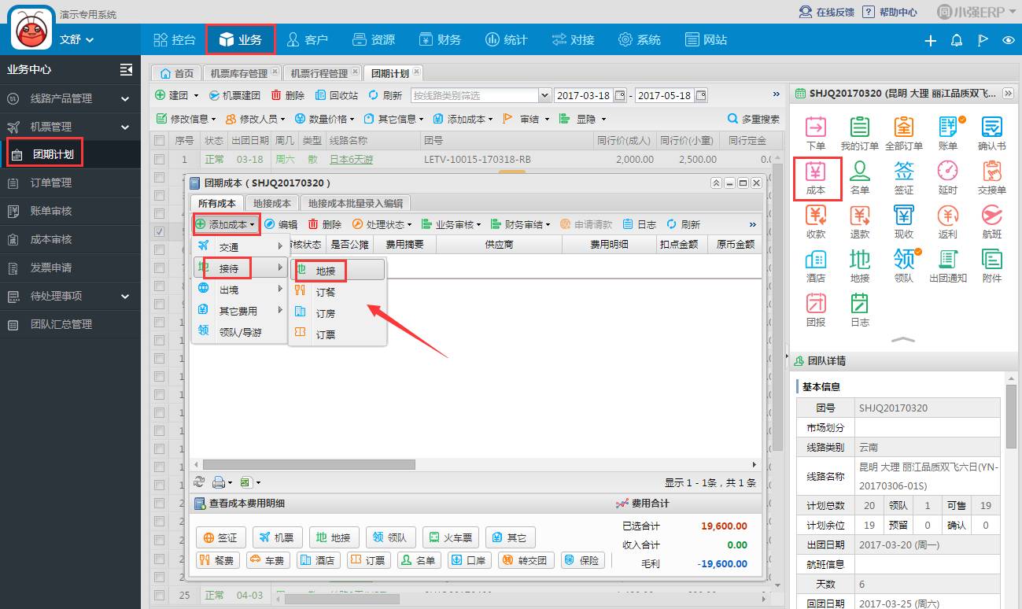Click the 酒店 (hotel) icon in right panel
The width and height of the screenshot is (1022, 609).
[x=816, y=266]
